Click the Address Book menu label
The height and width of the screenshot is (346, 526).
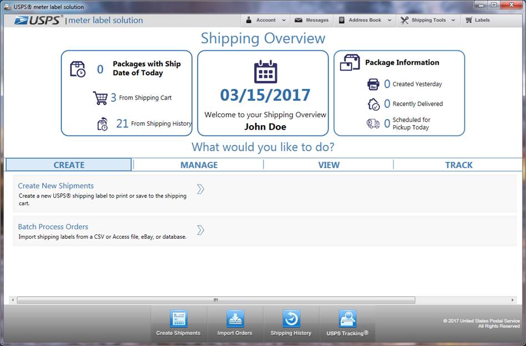click(x=365, y=20)
